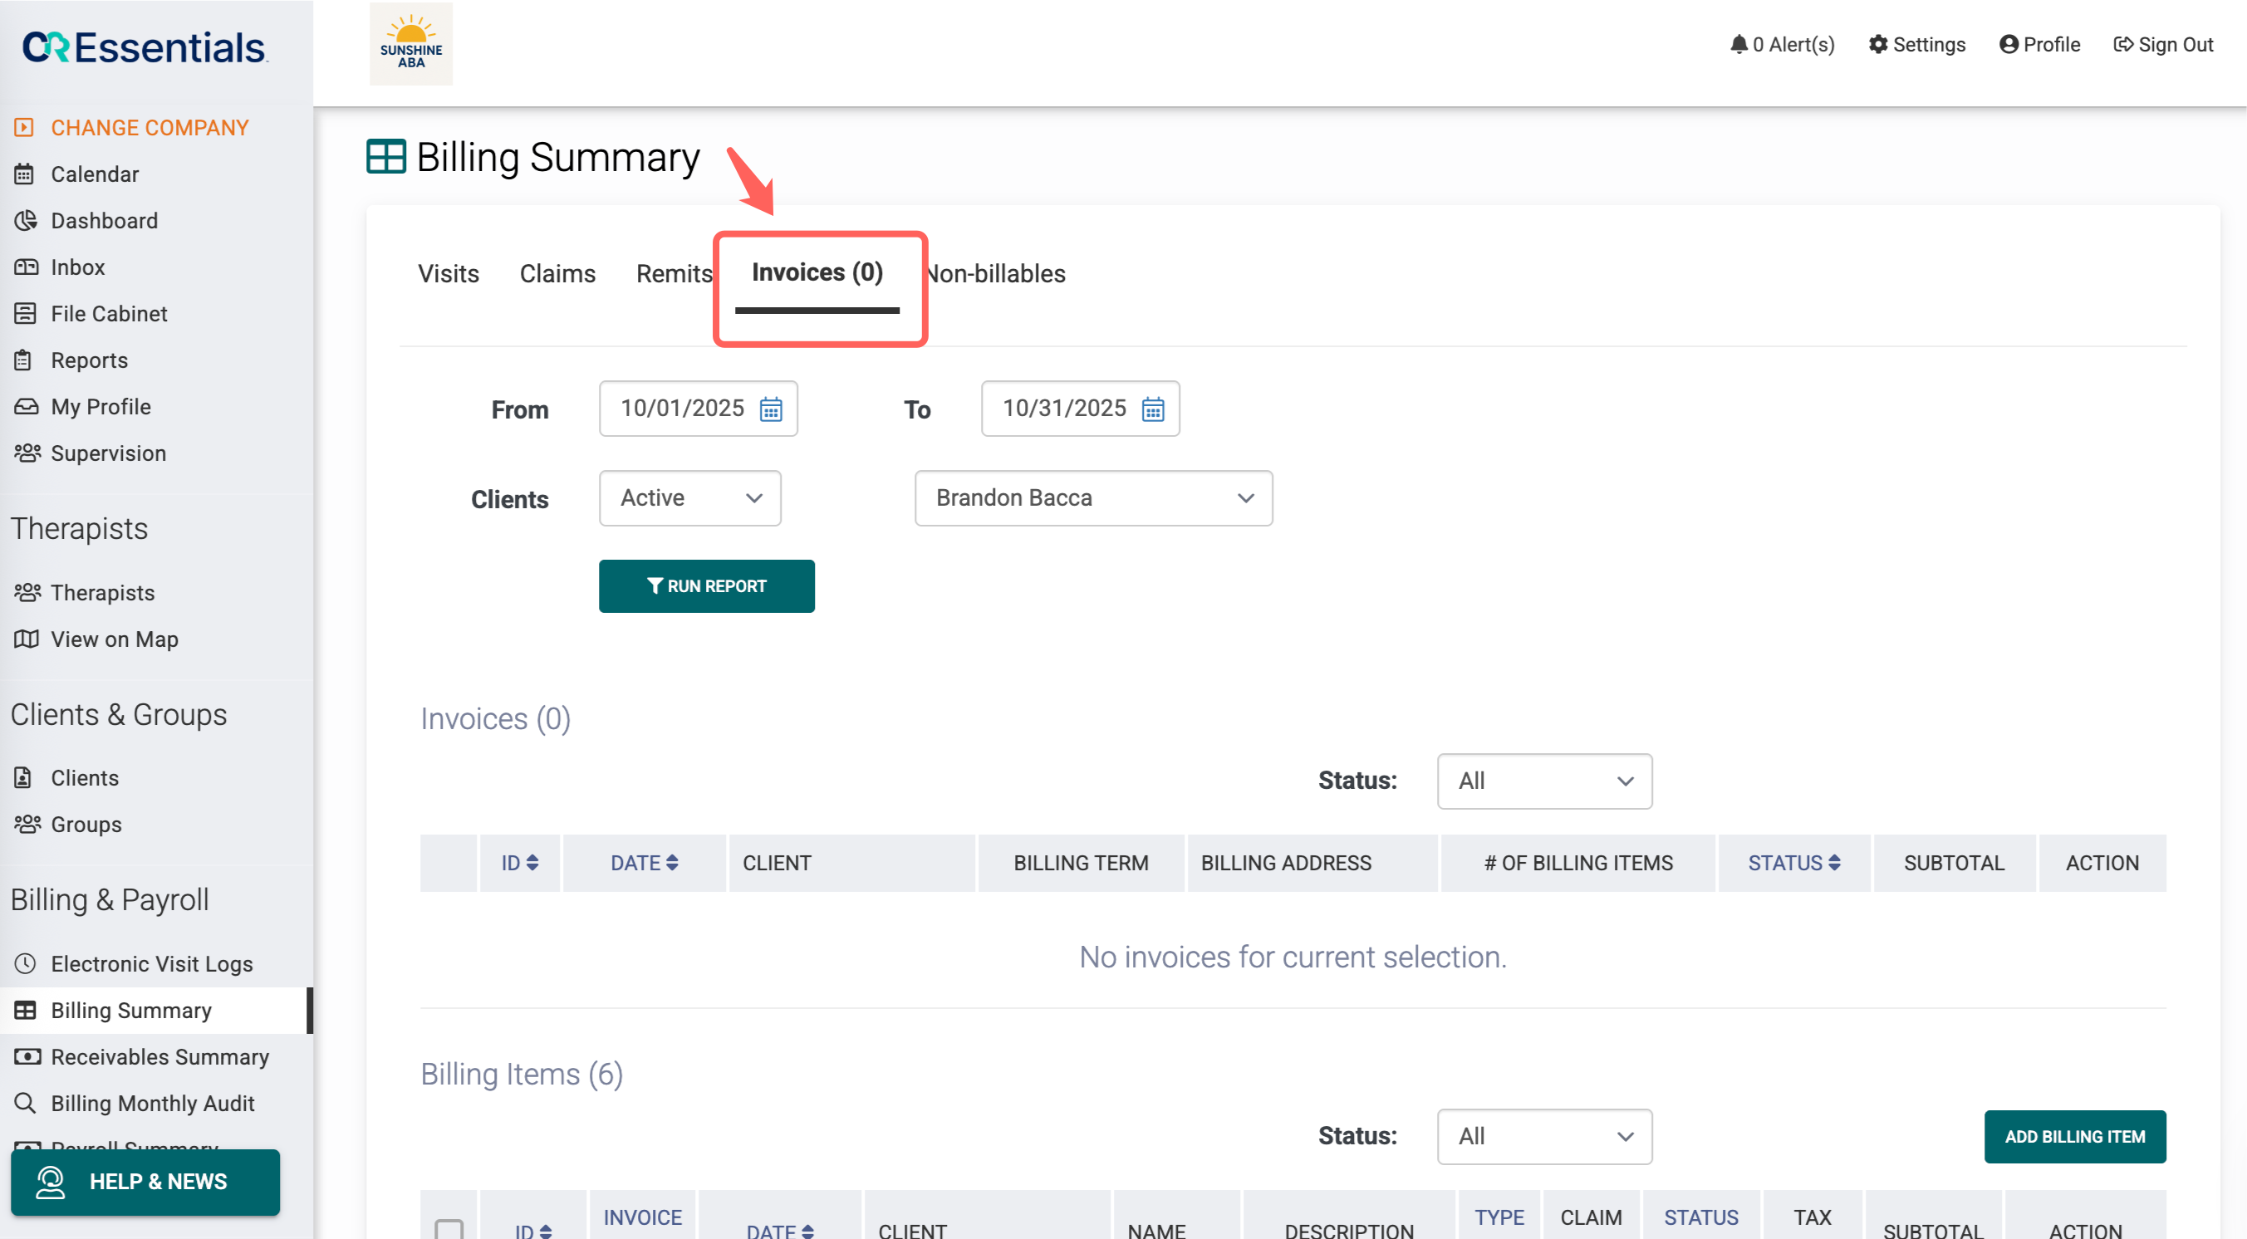Viewport: 2247px width, 1239px height.
Task: Open the From date calendar picker icon
Action: click(x=770, y=409)
